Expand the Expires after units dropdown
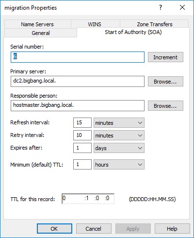The image size is (194, 238). tap(119, 148)
